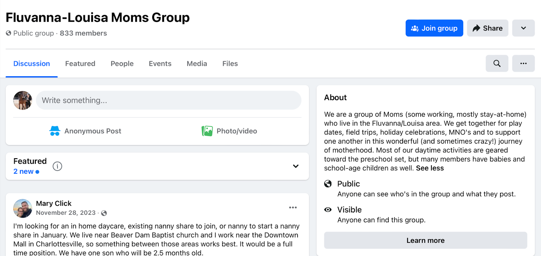
Task: Go to the Media tab
Action: [197, 64]
